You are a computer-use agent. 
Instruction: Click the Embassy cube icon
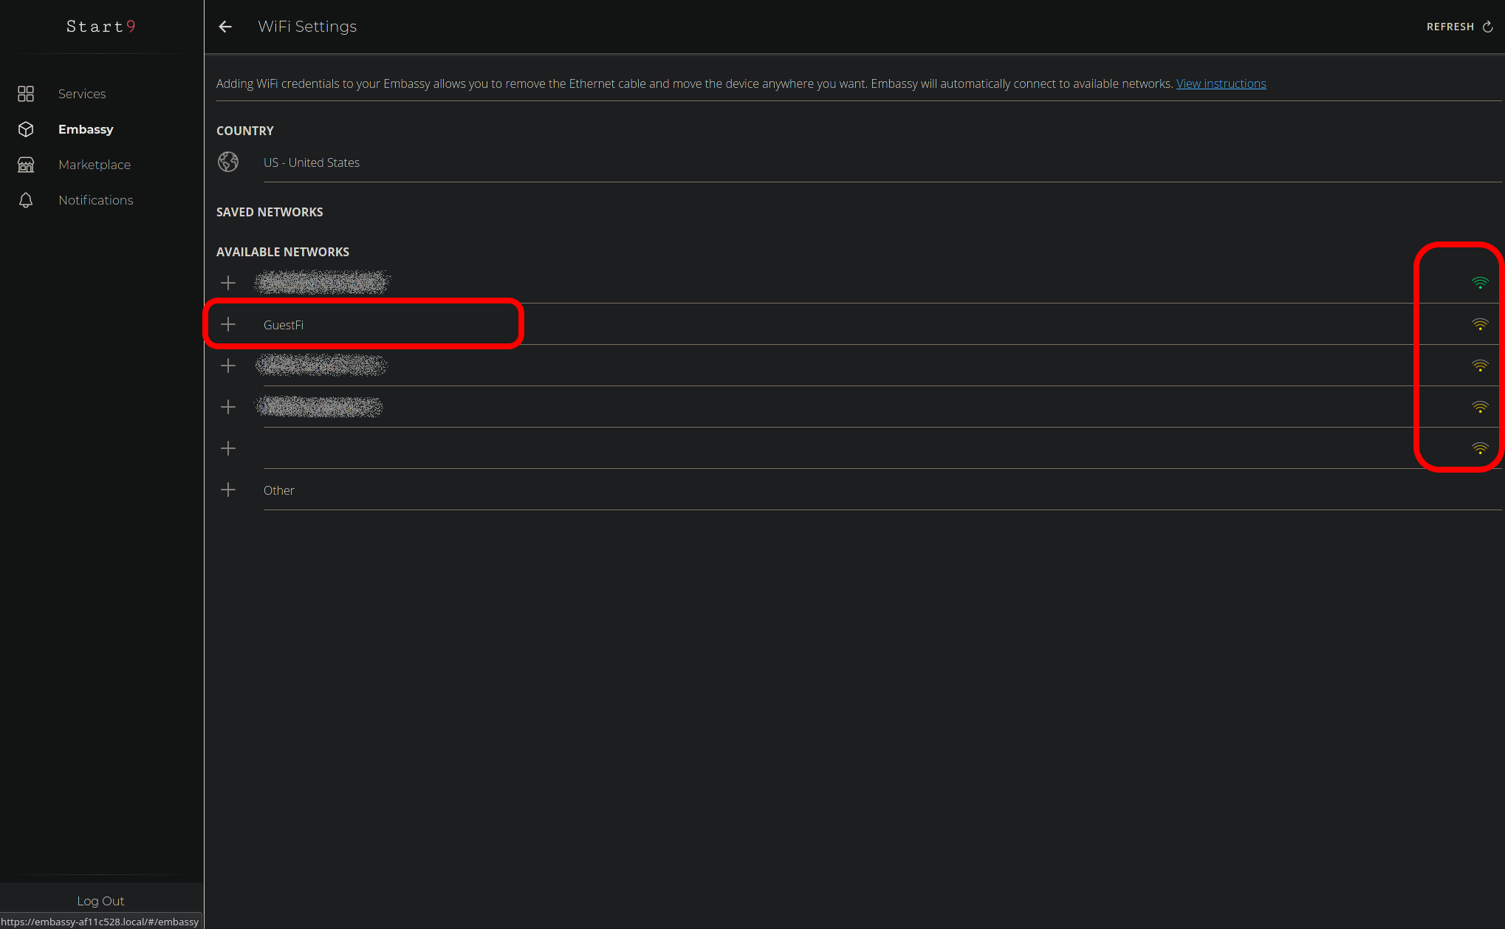[26, 129]
